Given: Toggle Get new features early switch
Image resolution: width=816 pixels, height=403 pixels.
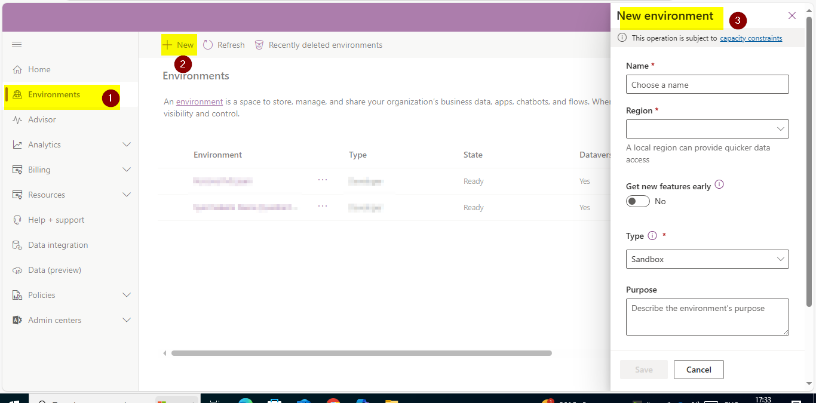Looking at the screenshot, I should tap(638, 201).
